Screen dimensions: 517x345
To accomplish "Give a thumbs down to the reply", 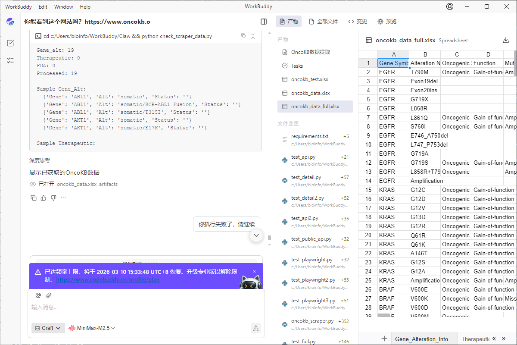I will point(53,198).
